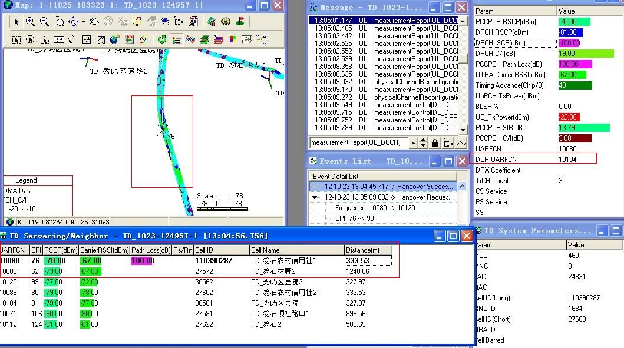Click the tower with document icon
This screenshot has width=624, height=348.
click(193, 21)
